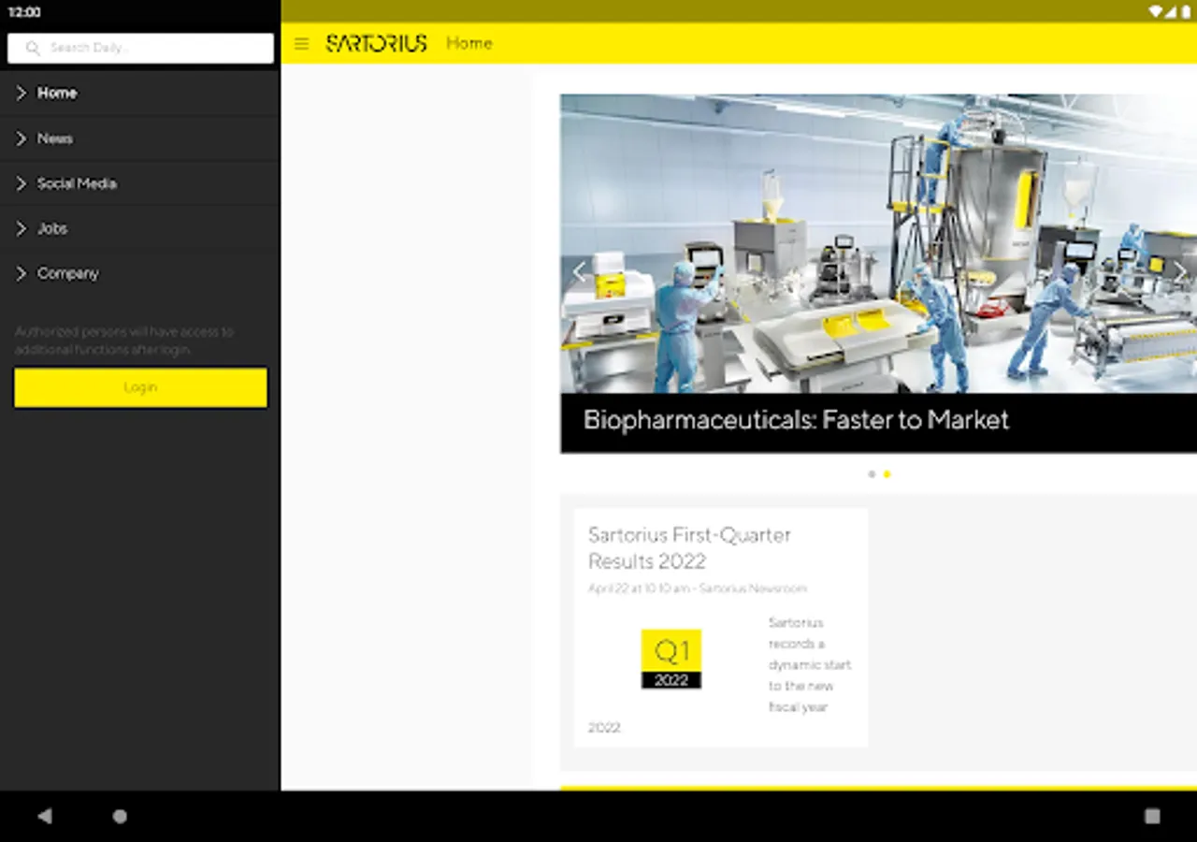Open Biopharmaceuticals: Faster to Market headline

point(796,420)
